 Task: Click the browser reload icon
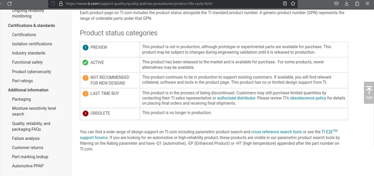pos(9,4)
